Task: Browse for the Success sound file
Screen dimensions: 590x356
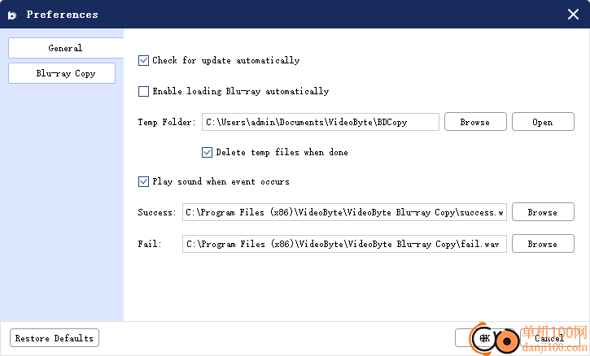Action: pyautogui.click(x=543, y=212)
